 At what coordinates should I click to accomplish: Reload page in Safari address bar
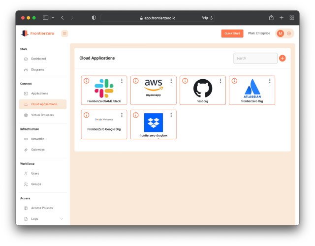pos(211,18)
